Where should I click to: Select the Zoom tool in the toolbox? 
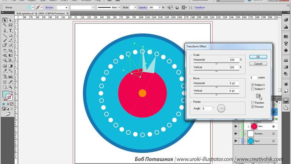coord(10,87)
